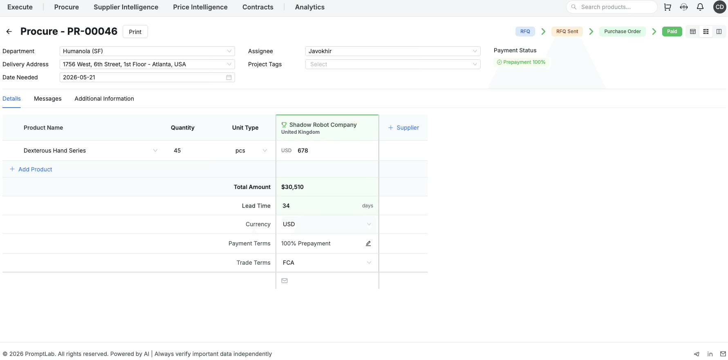Open the shopping cart
The width and height of the screenshot is (728, 360).
coord(668,7)
